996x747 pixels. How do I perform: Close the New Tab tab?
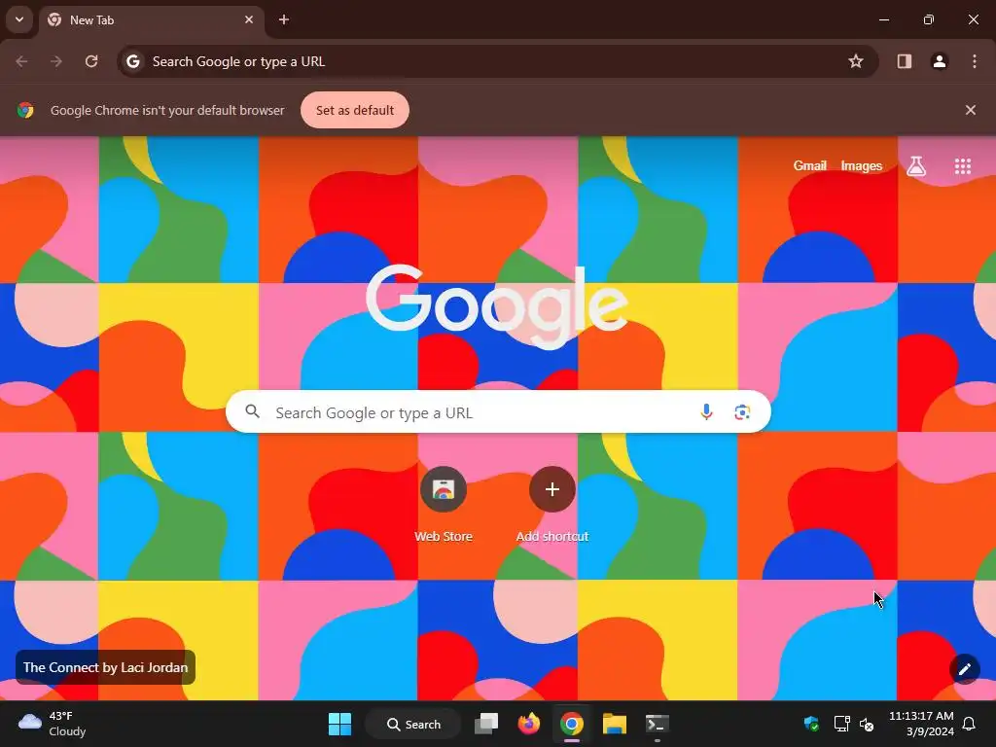click(x=249, y=19)
